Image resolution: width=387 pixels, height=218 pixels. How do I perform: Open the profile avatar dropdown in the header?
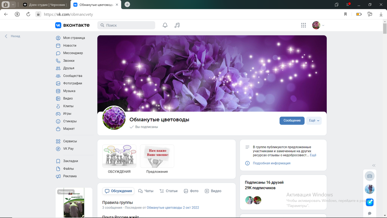pos(316,25)
